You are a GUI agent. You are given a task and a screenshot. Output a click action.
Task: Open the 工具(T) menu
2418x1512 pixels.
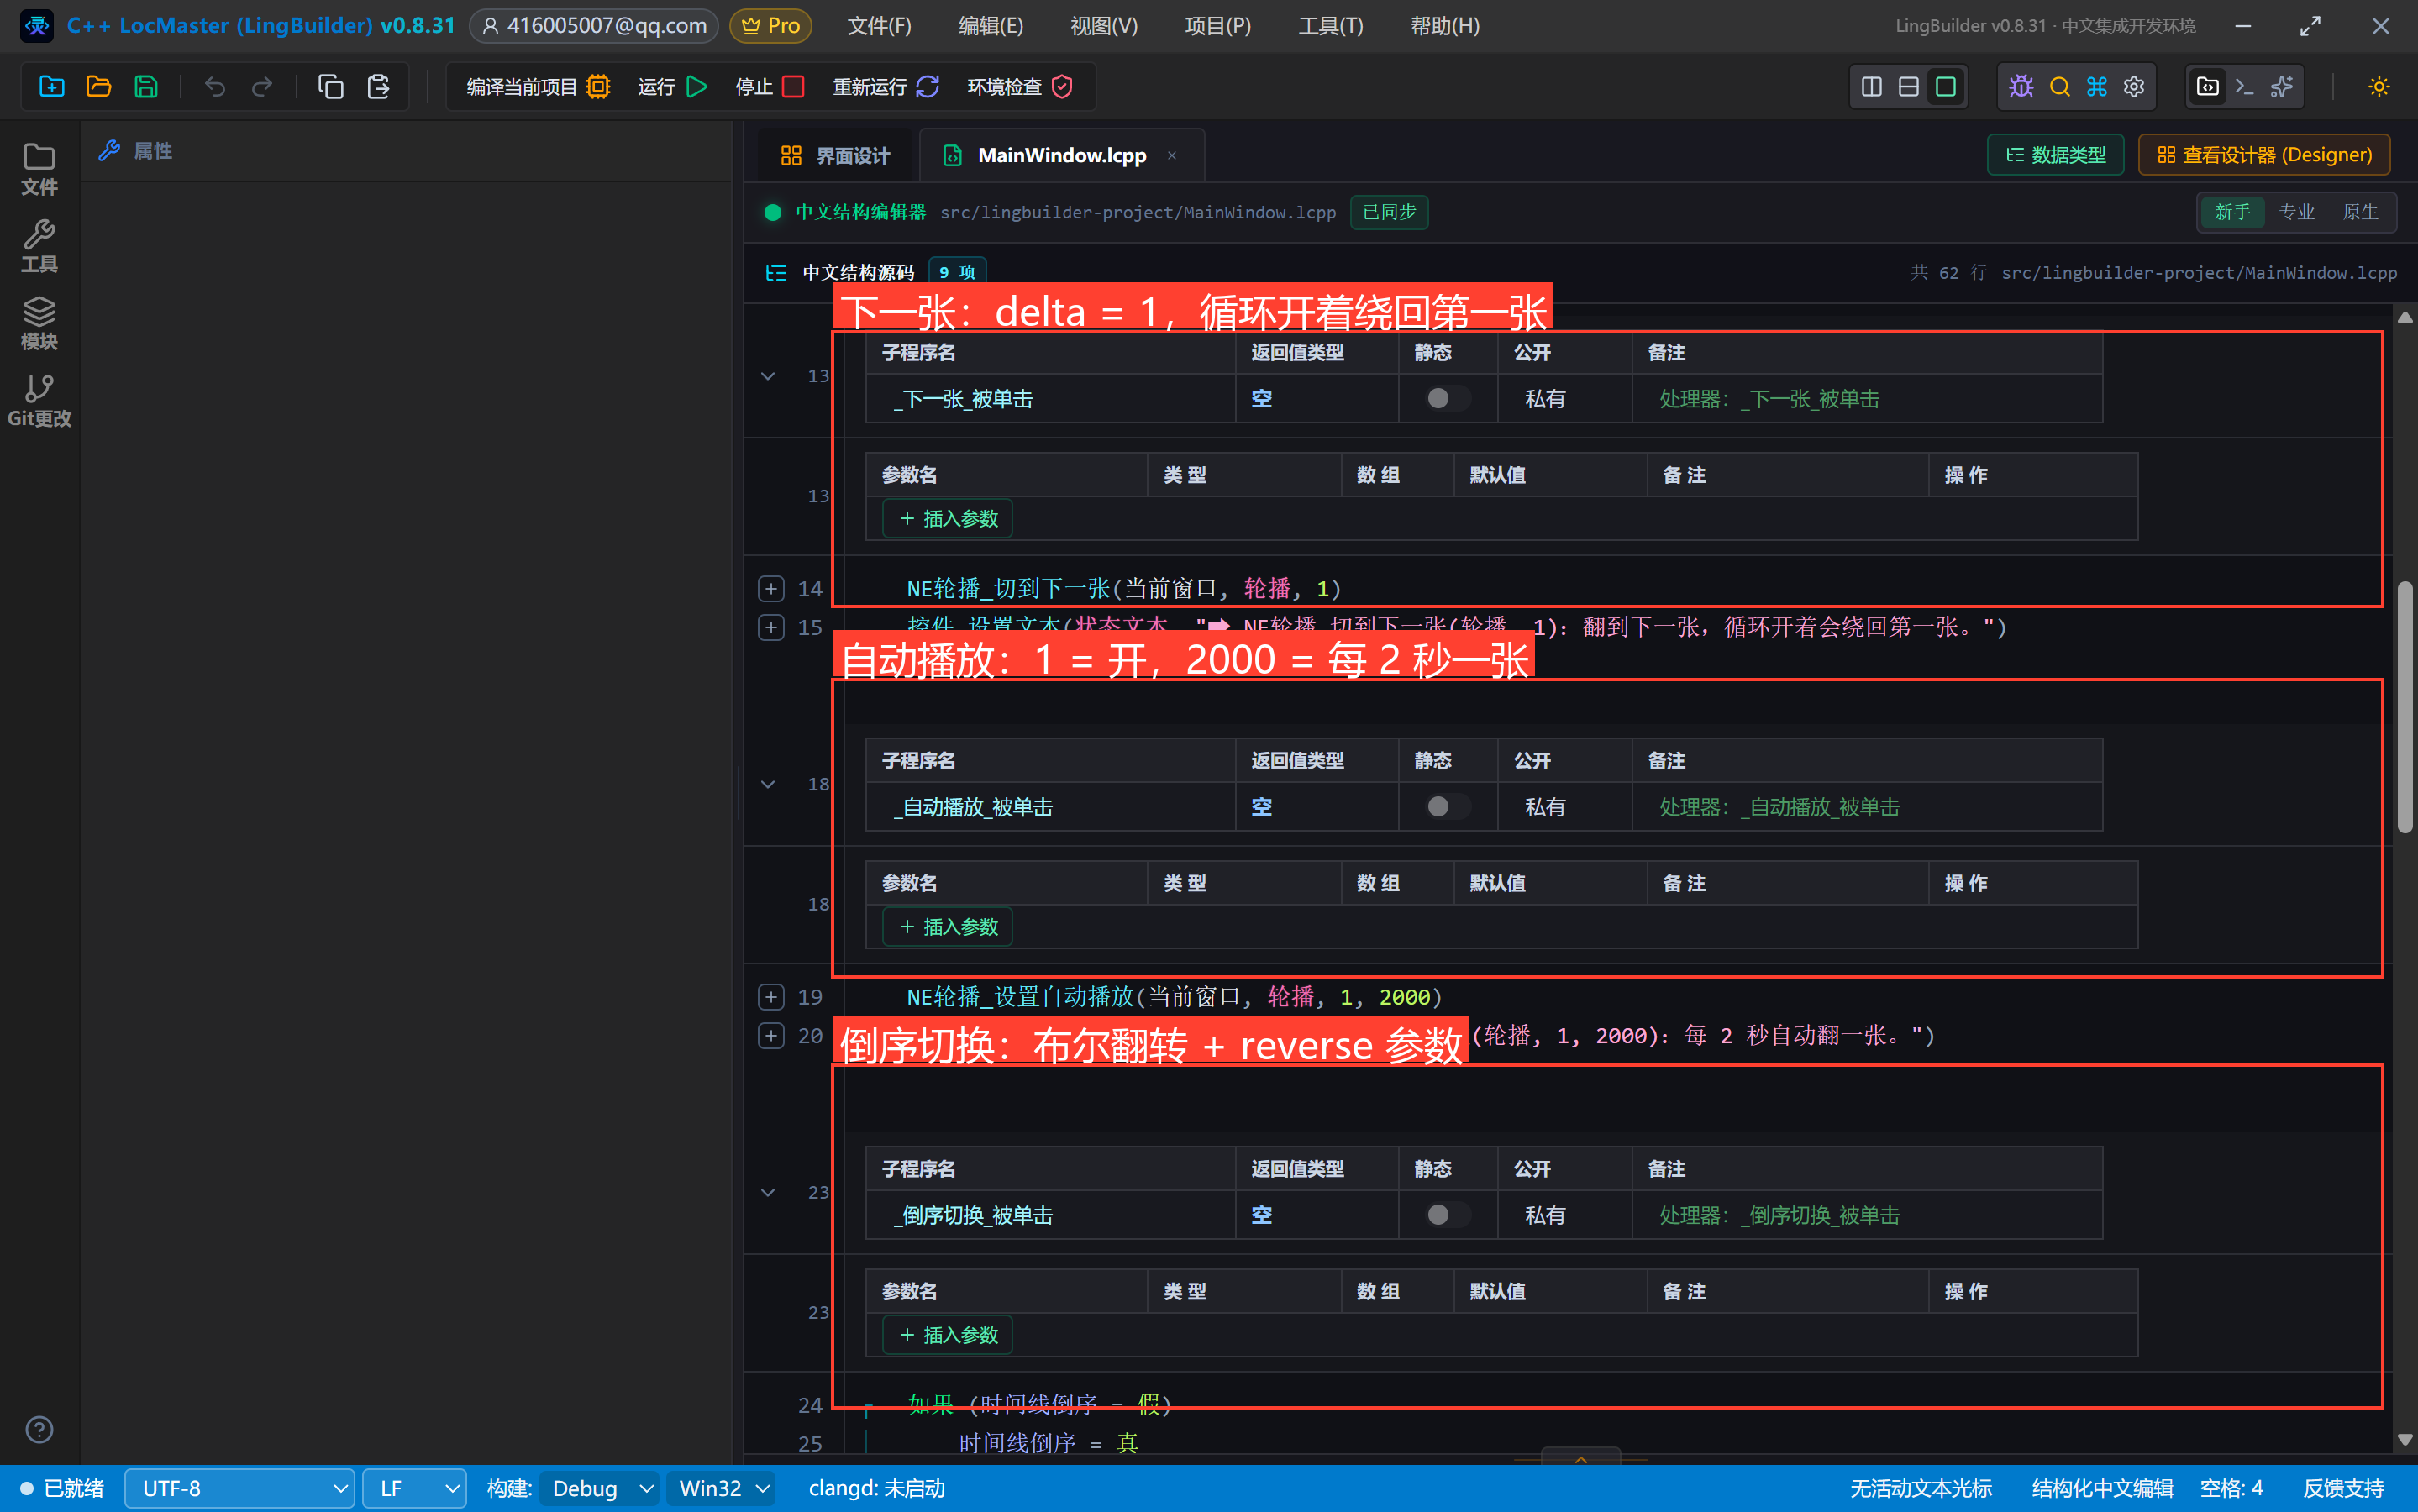[x=1330, y=26]
